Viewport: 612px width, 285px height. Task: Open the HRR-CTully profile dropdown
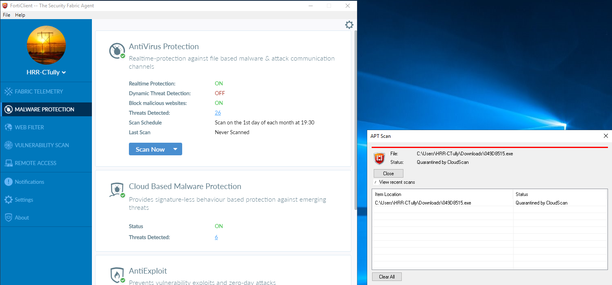(x=46, y=72)
